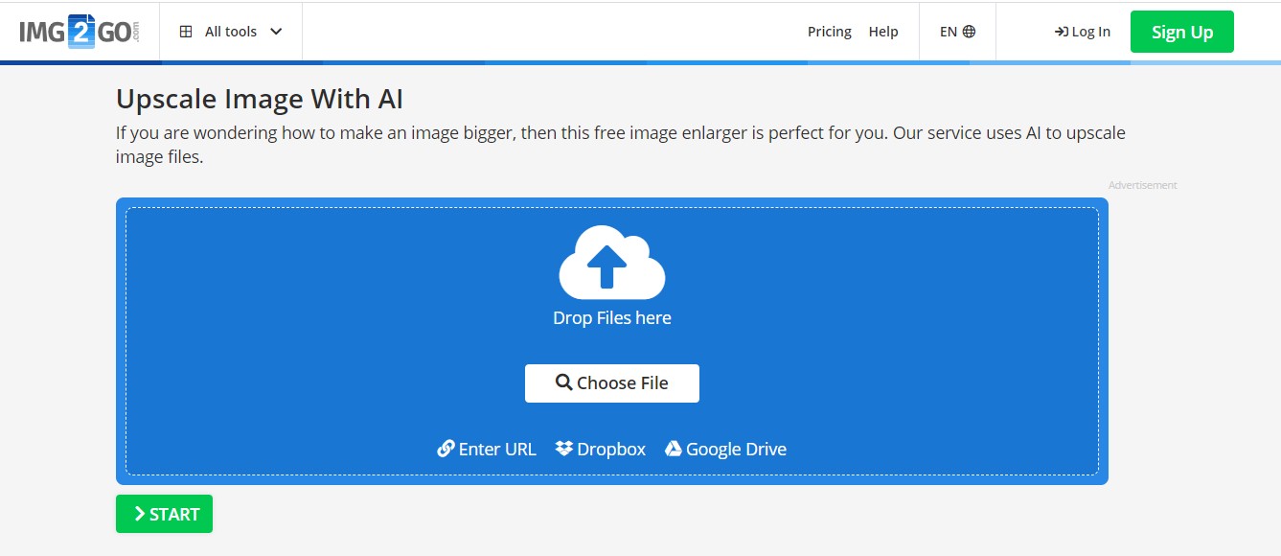Select the Enter URL option
Image resolution: width=1281 pixels, height=556 pixels.
[x=487, y=449]
